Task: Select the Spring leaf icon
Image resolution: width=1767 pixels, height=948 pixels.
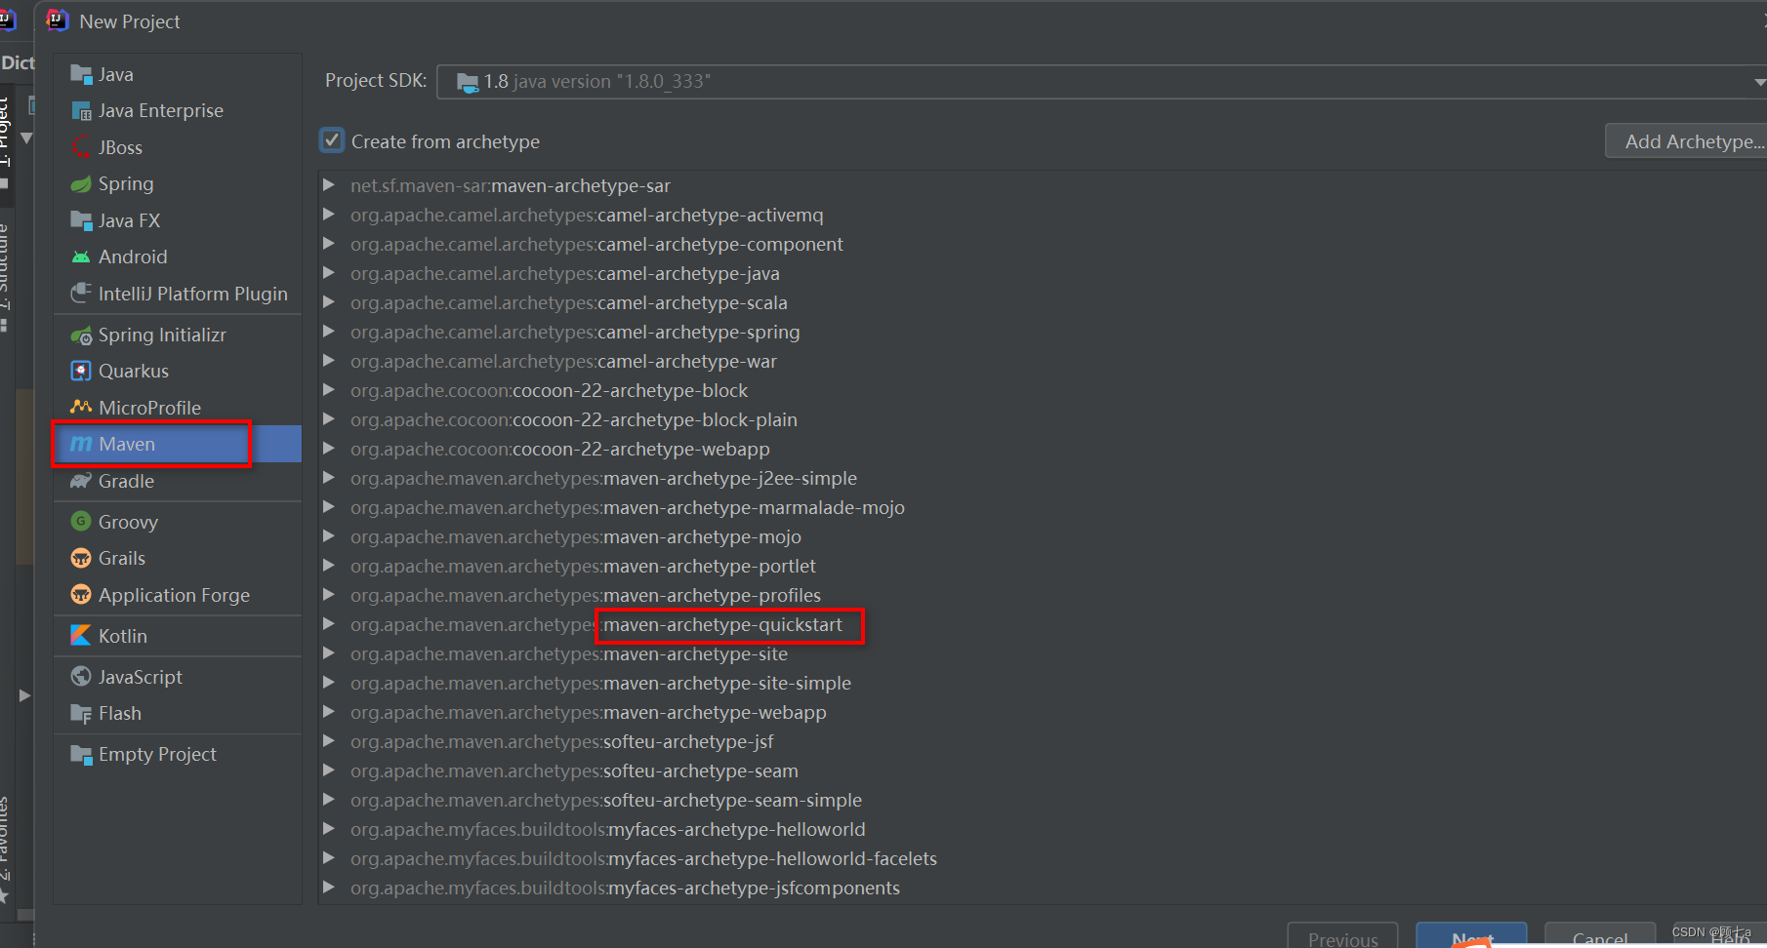Action: click(81, 184)
